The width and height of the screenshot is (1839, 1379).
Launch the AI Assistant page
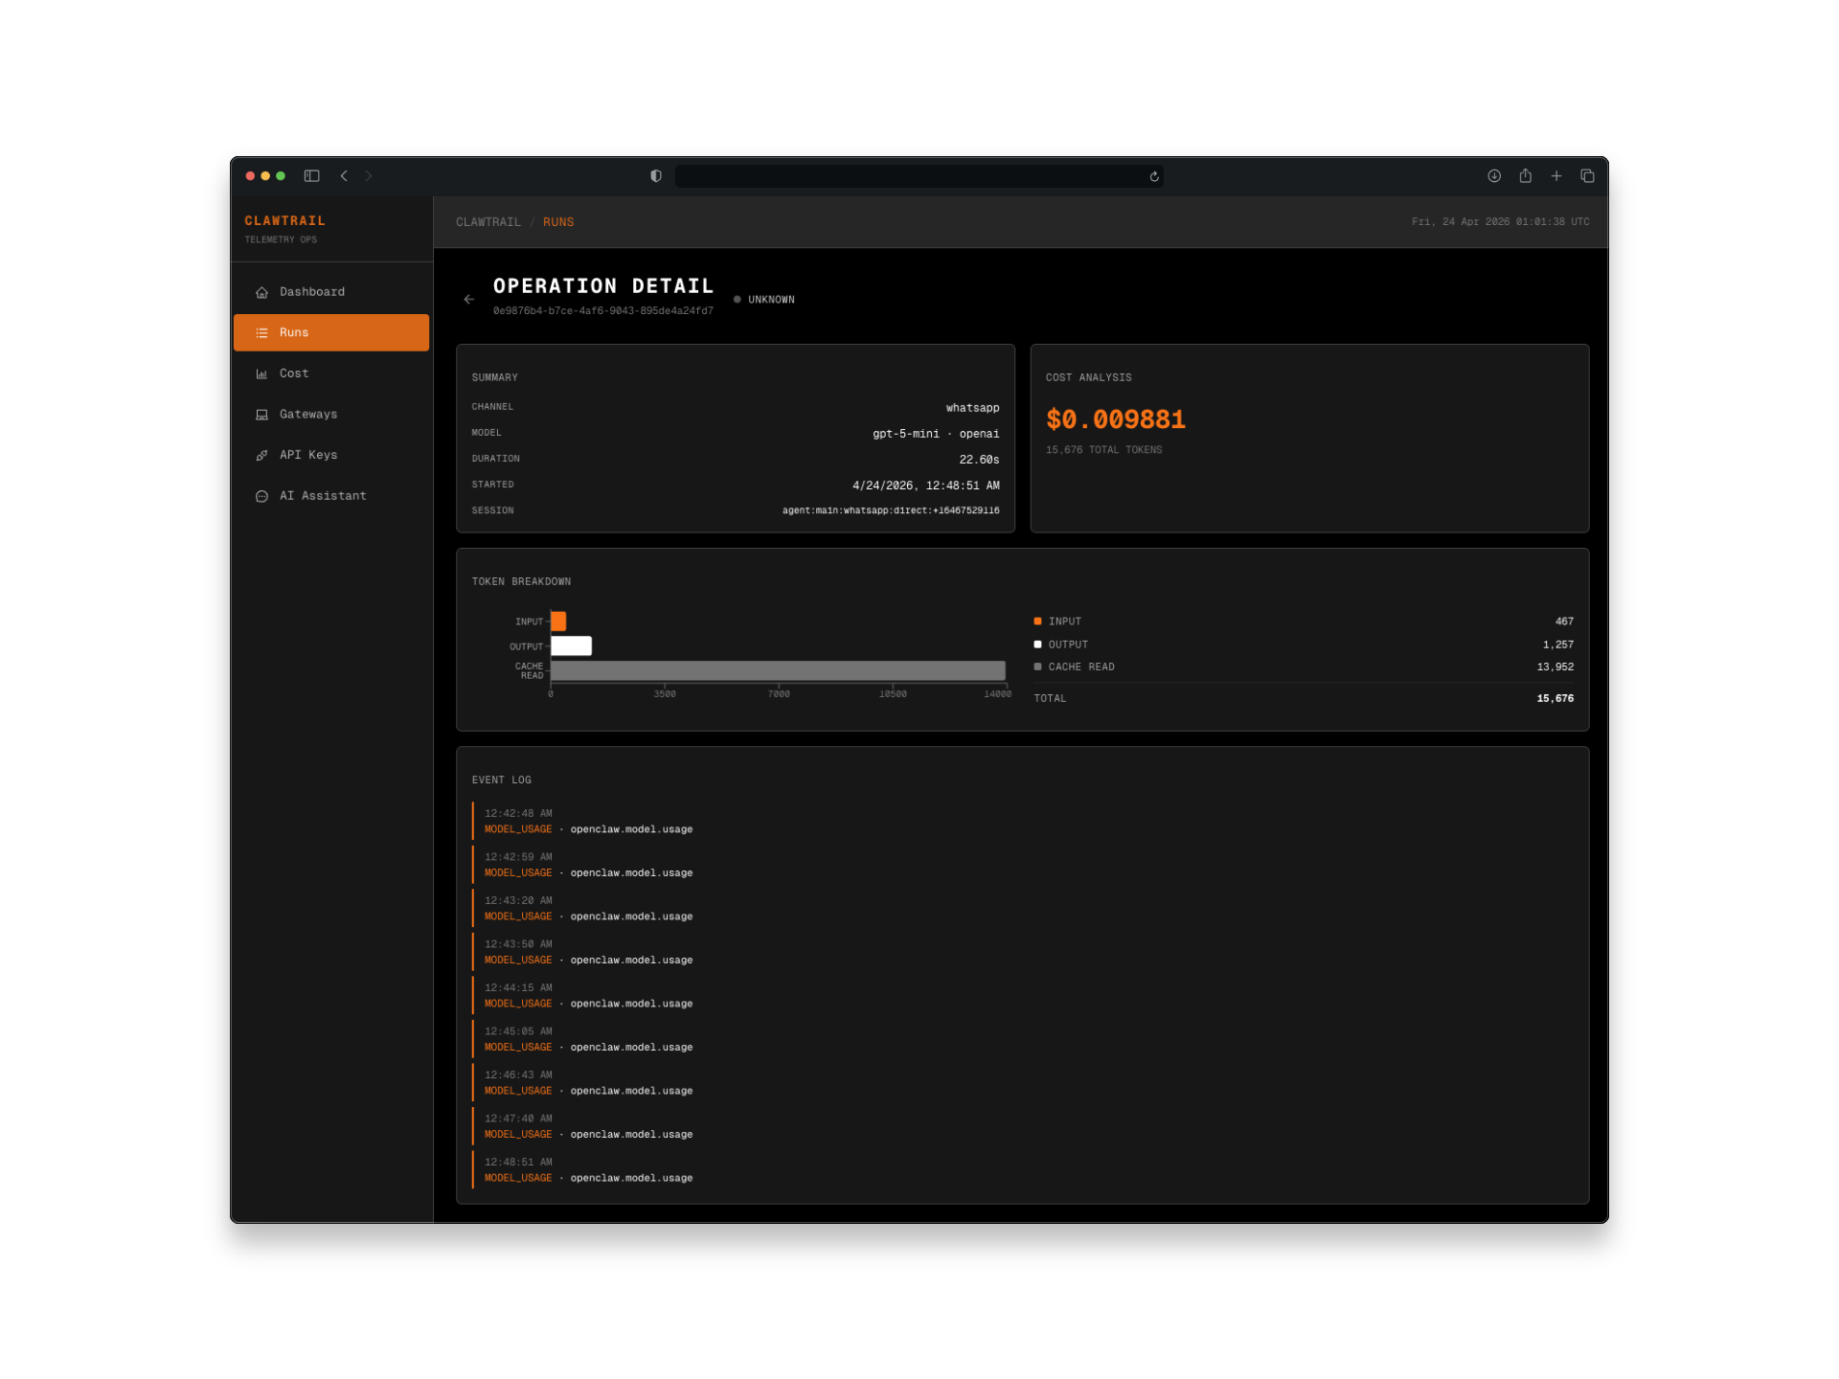coord(322,496)
